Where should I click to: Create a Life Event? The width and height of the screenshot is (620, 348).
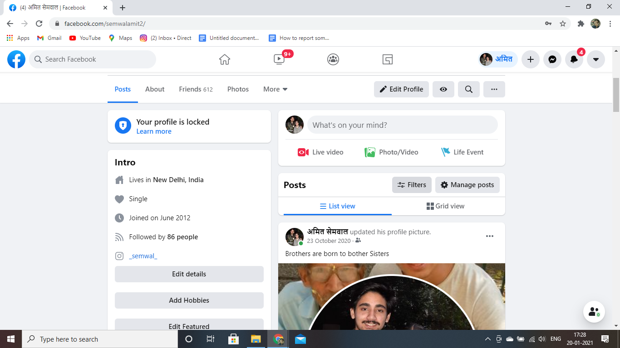tap(462, 152)
